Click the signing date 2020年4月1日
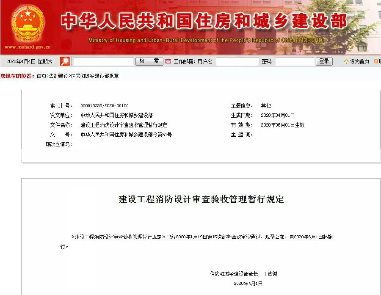Image resolution: width=381 pixels, height=295 pixels. pyautogui.click(x=248, y=283)
